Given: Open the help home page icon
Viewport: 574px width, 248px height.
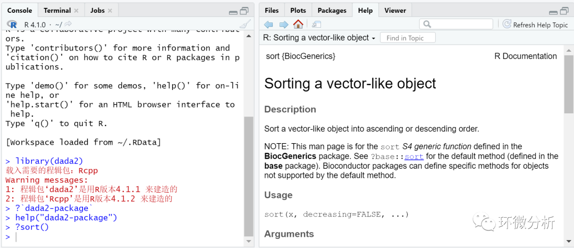Looking at the screenshot, I should pos(298,24).
